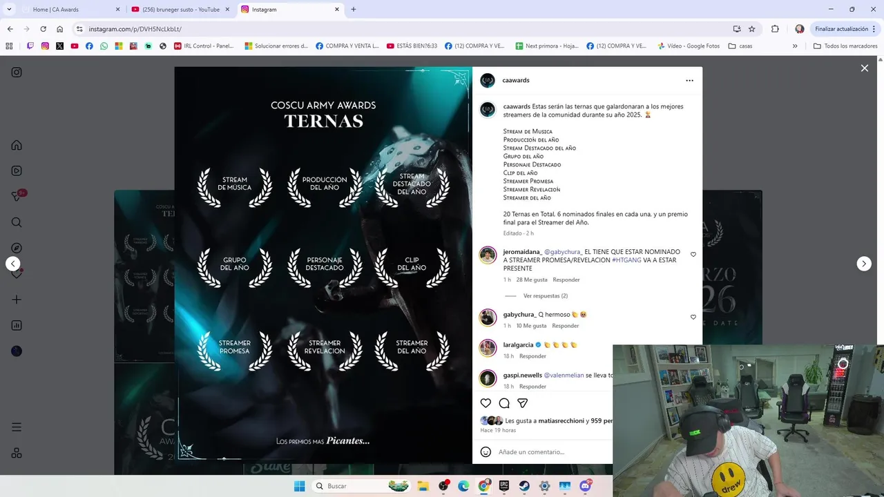Click Finalizar actualización button
884x497 pixels.
(845, 29)
